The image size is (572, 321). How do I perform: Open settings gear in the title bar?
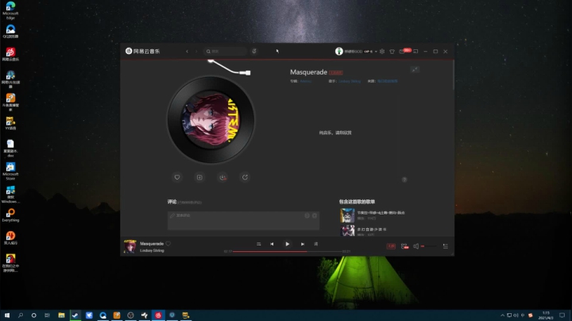pos(382,52)
